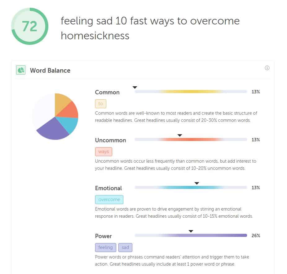Click the yellow Common gradient bar

[x=191, y=92]
